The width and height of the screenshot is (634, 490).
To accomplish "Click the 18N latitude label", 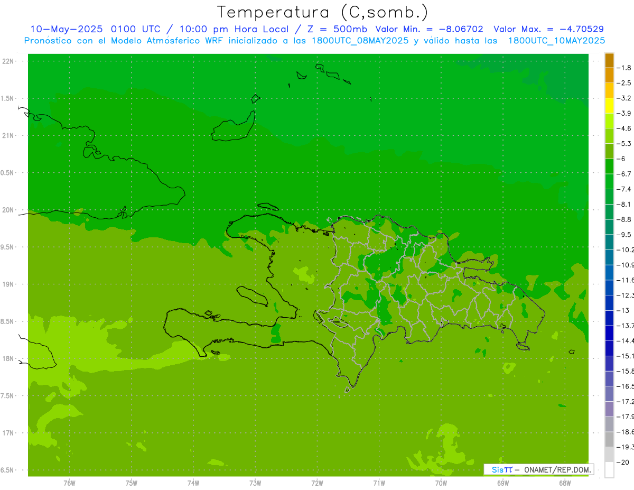I will pos(8,358).
